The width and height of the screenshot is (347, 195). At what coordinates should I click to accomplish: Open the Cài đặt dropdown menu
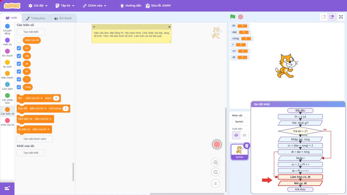pyautogui.click(x=38, y=6)
